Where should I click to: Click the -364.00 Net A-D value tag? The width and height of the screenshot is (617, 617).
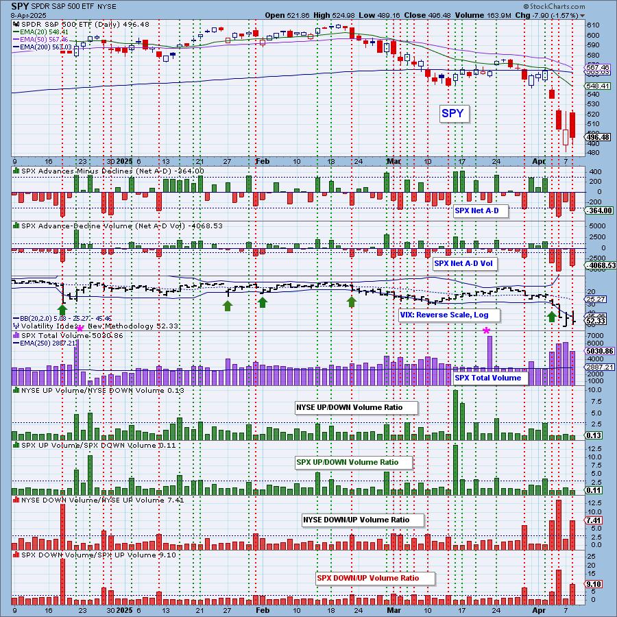point(599,211)
